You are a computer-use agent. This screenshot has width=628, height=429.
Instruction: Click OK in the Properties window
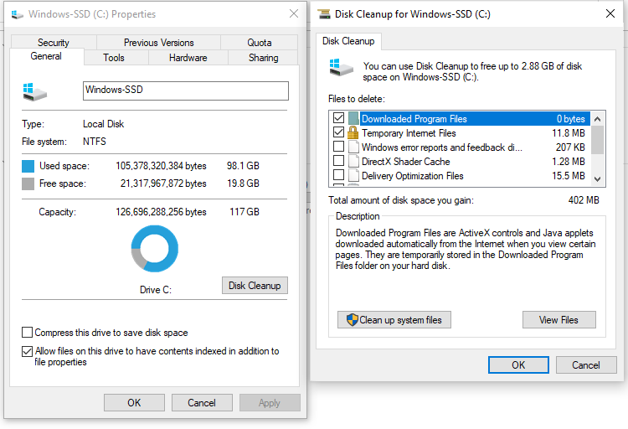[134, 402]
